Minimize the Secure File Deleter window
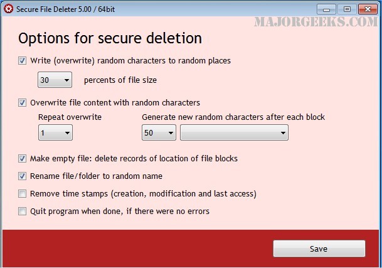This screenshot has width=382, height=268. 326,9
